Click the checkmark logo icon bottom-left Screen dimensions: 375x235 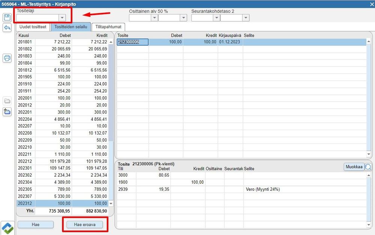click(8, 228)
